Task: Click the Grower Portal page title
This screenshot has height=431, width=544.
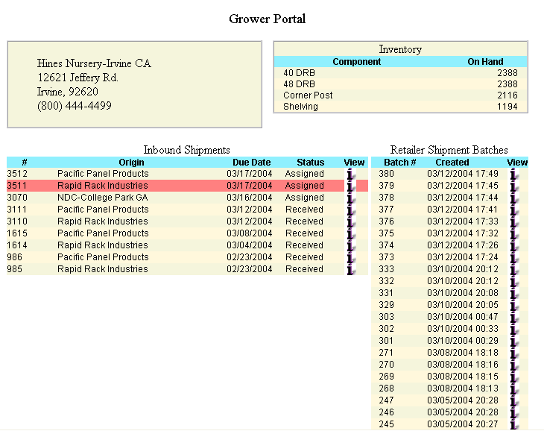Action: pyautogui.click(x=267, y=19)
